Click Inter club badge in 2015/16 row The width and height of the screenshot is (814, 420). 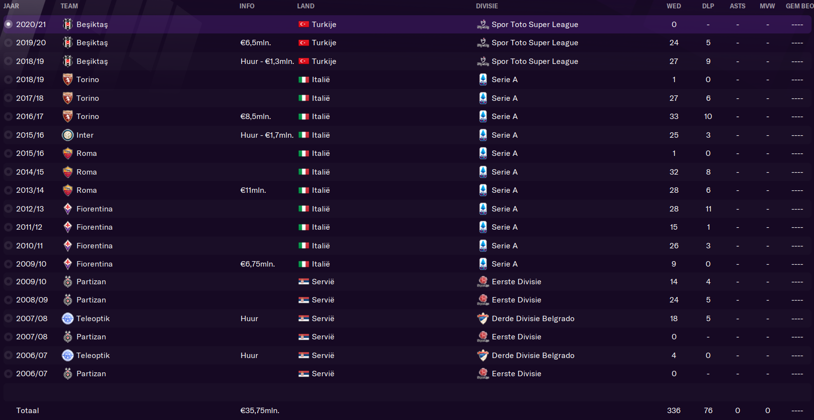click(68, 135)
